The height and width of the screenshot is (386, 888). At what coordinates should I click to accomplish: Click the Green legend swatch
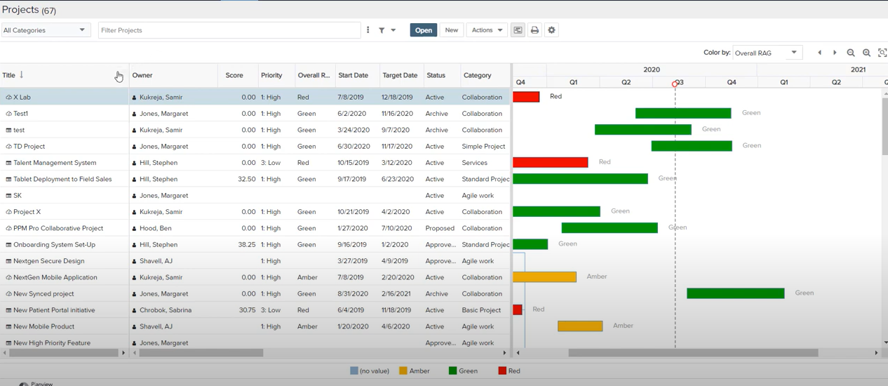coord(452,371)
